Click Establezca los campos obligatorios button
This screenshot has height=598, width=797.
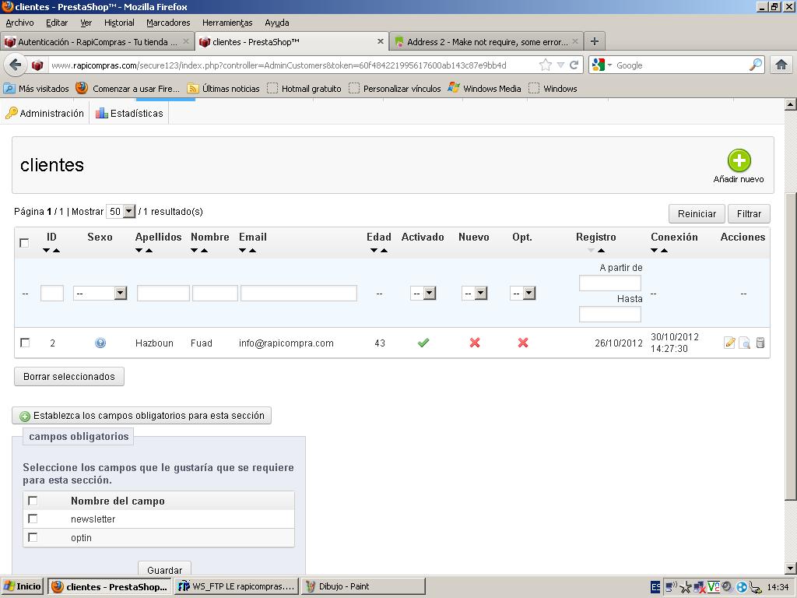coord(142,416)
